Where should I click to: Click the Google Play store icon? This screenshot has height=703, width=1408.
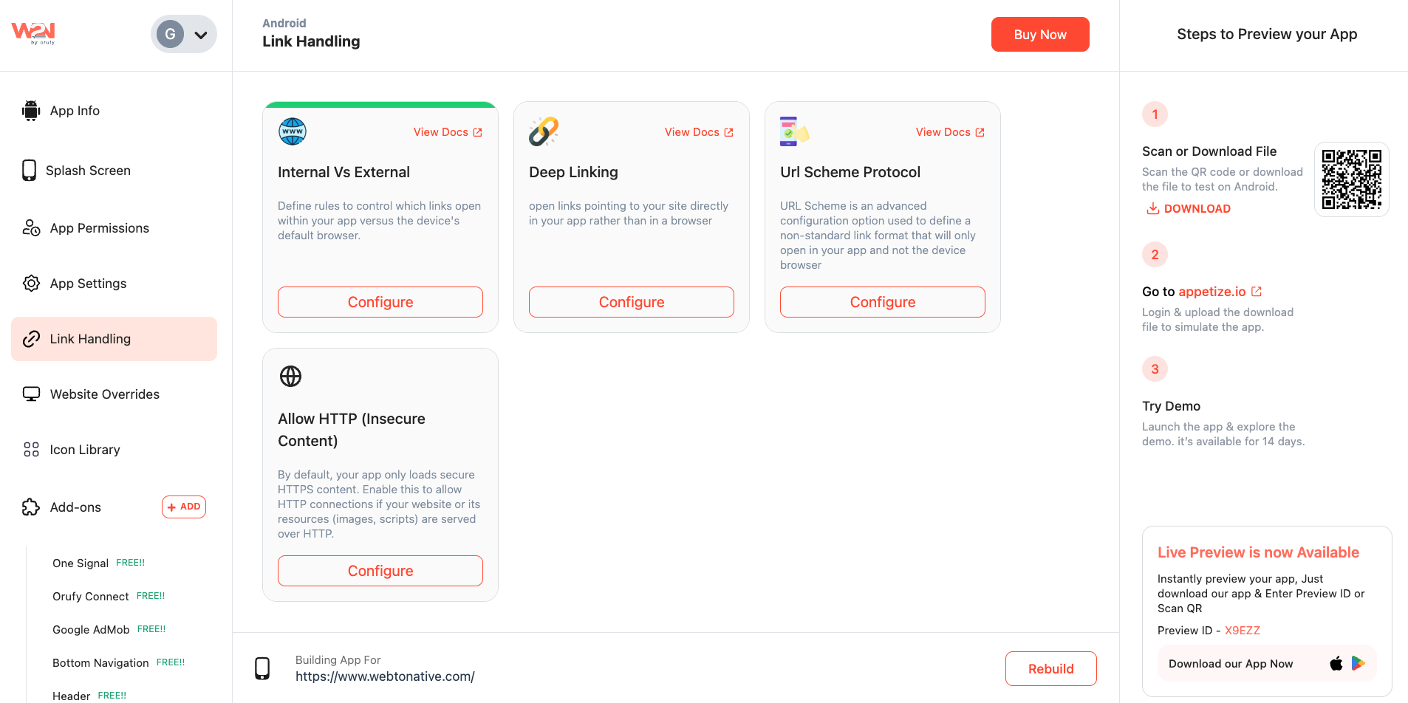pyautogui.click(x=1359, y=663)
